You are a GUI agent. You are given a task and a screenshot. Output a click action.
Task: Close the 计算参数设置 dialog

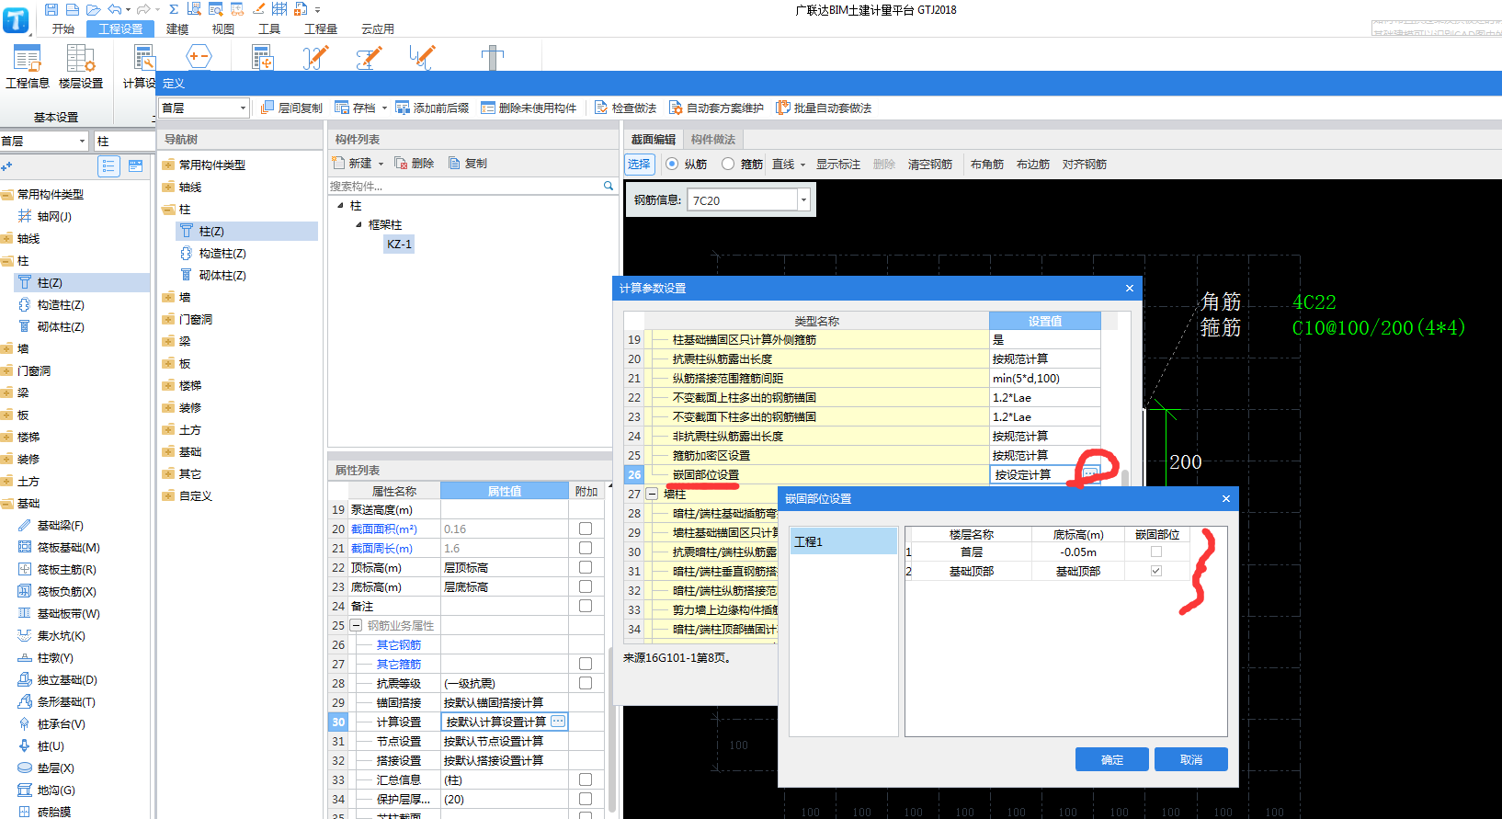(x=1130, y=288)
